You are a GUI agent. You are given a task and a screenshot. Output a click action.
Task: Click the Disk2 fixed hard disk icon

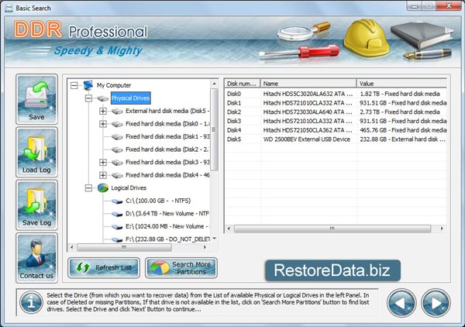[117, 150]
